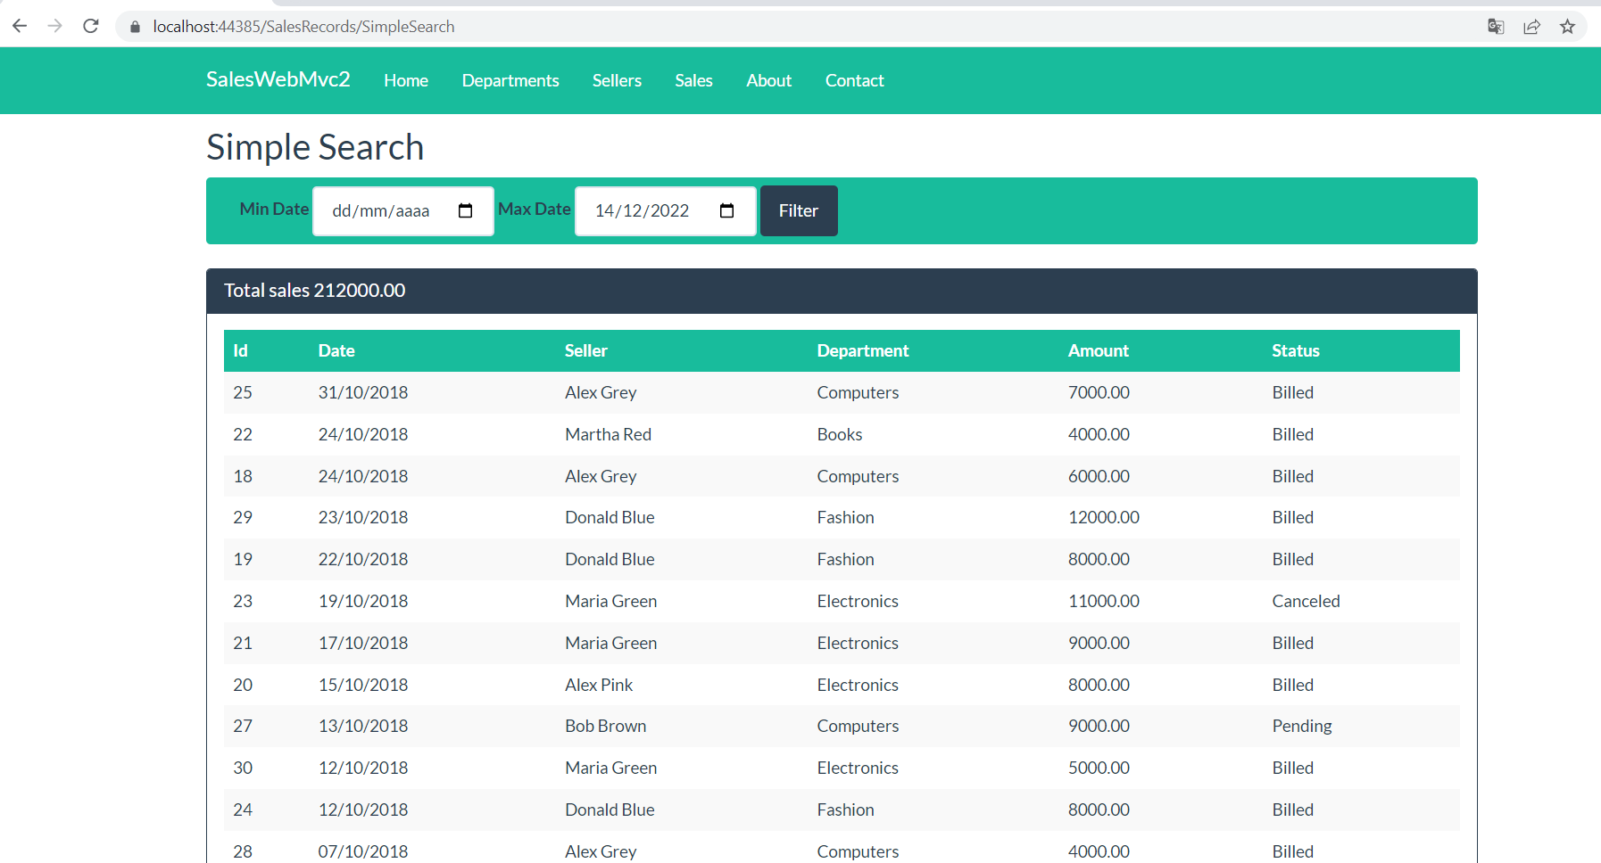Click the browser back arrow
This screenshot has height=863, width=1601.
(x=20, y=27)
